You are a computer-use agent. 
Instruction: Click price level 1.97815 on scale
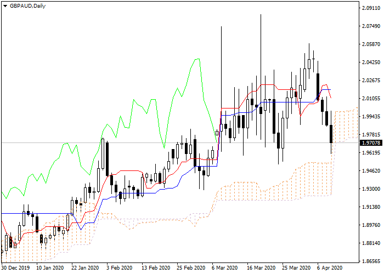point(371,135)
